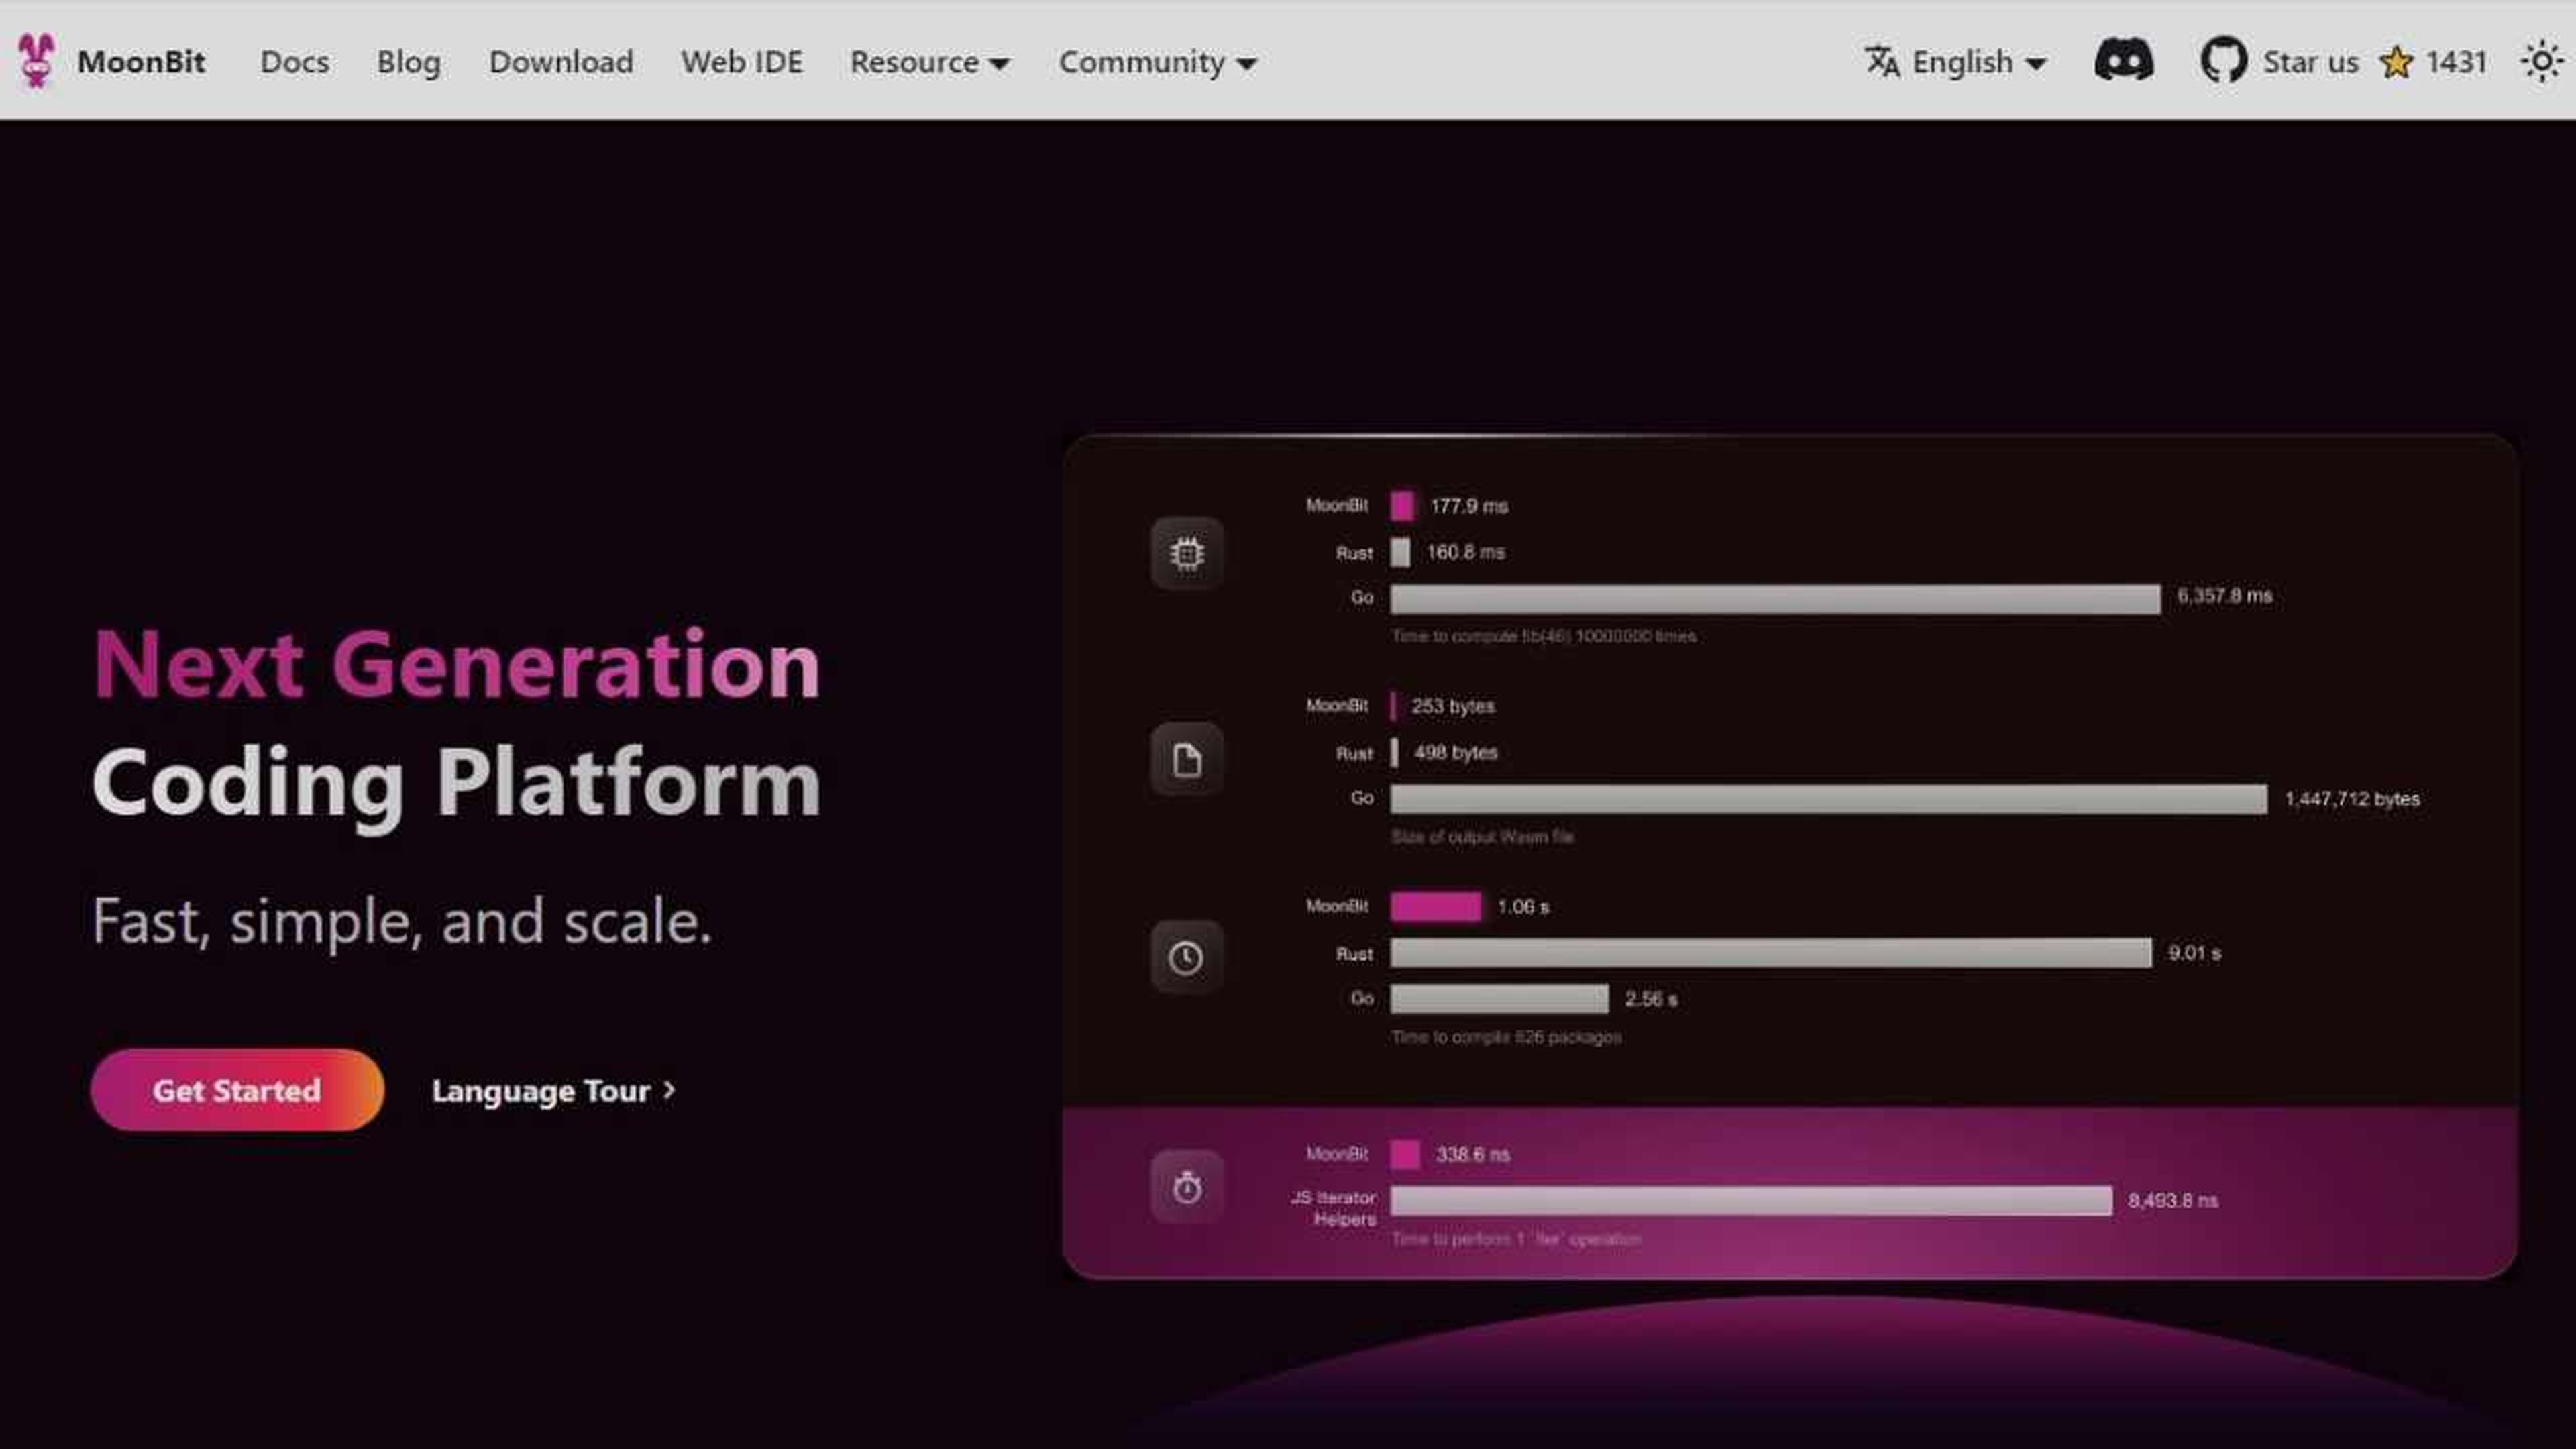Click the '253 bytes' value

tap(1453, 707)
